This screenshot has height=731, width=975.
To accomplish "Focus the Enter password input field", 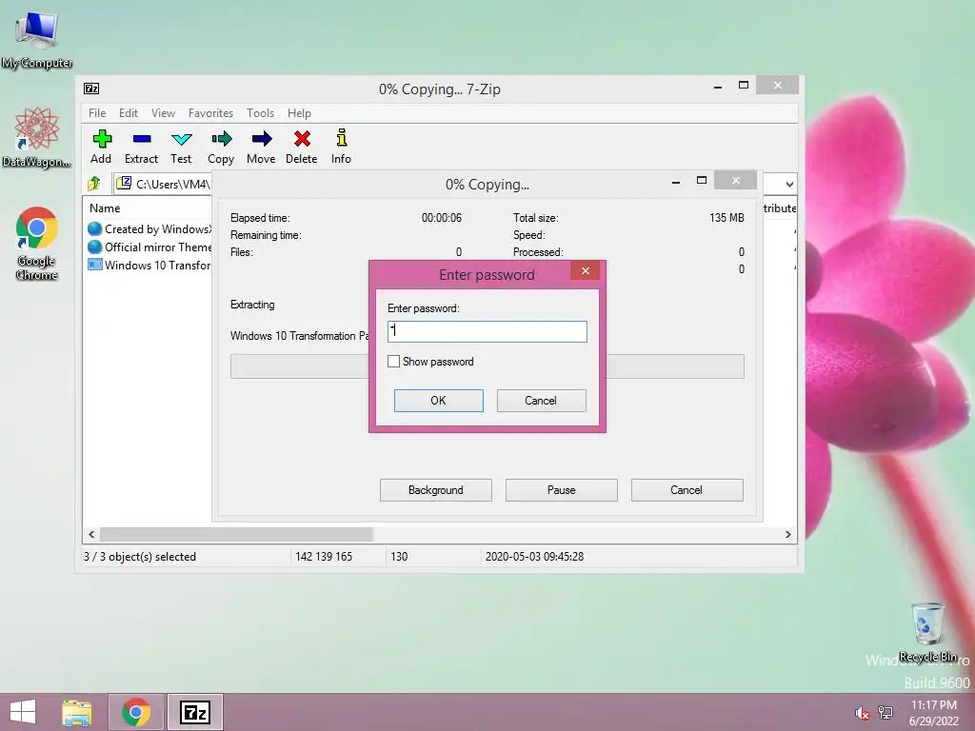I will coord(487,331).
